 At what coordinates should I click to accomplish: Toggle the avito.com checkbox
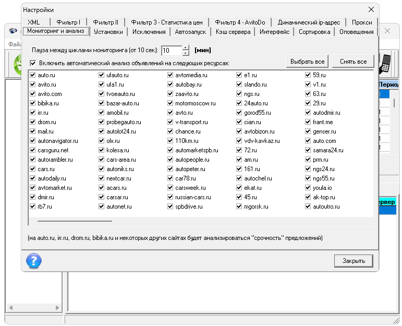(x=32, y=93)
